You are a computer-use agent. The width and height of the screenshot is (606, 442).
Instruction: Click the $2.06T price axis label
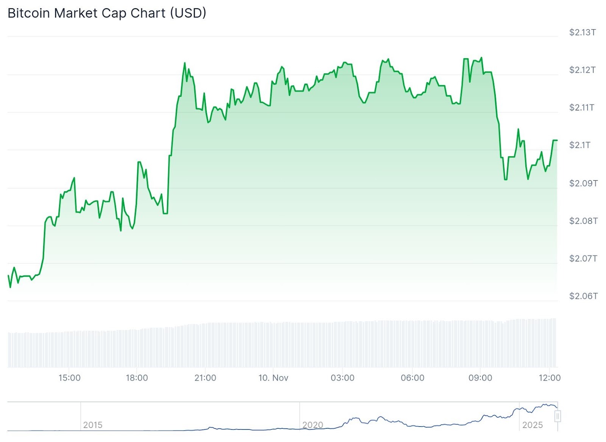(583, 296)
